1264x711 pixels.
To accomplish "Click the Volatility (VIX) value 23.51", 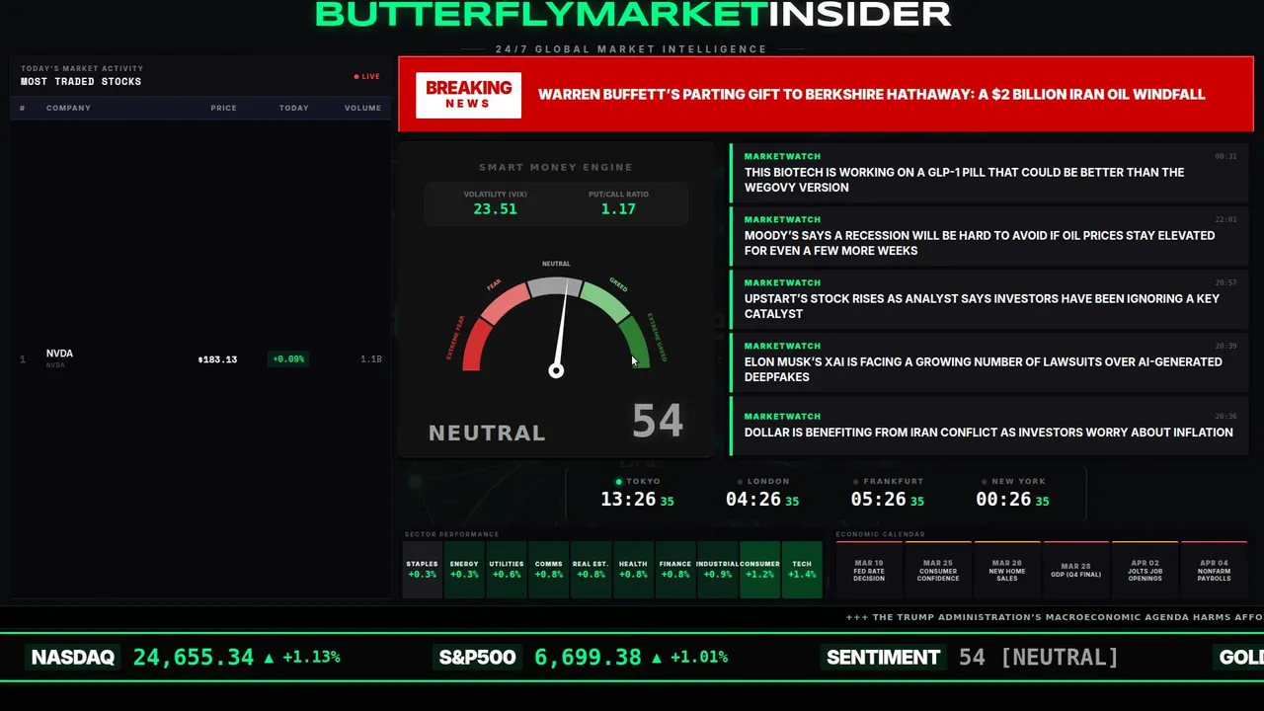I will 495,209.
